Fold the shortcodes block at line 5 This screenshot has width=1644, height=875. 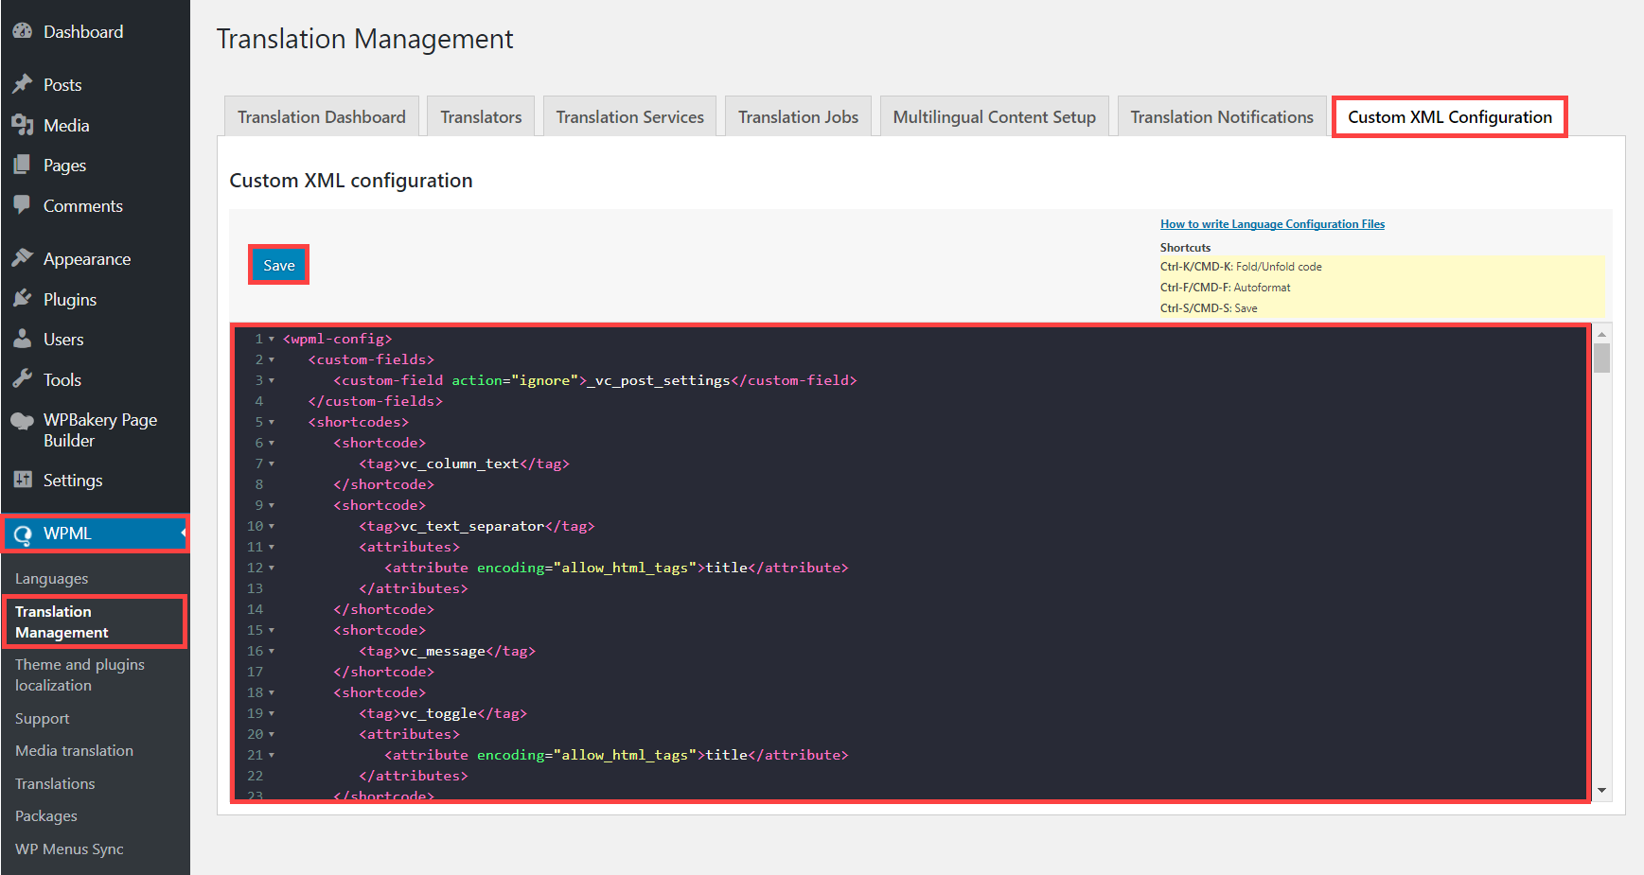272,422
